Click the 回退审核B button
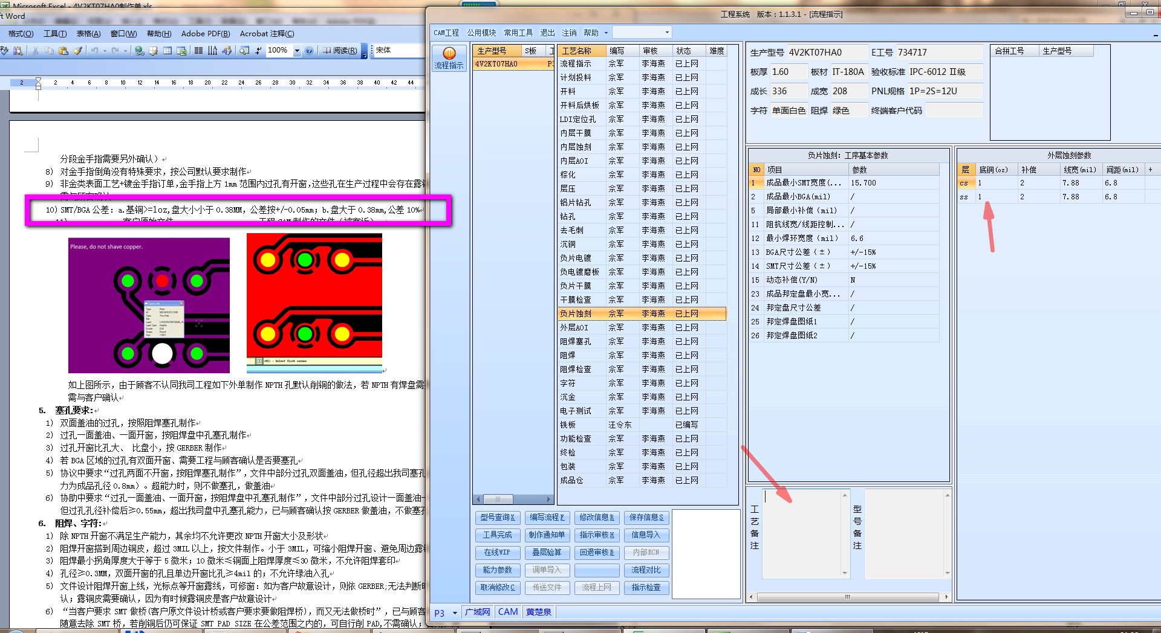The height and width of the screenshot is (633, 1161). pyautogui.click(x=596, y=552)
